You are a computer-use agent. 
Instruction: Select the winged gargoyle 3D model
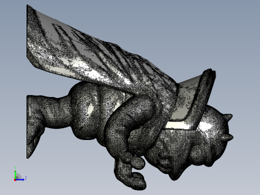[x=129, y=97]
